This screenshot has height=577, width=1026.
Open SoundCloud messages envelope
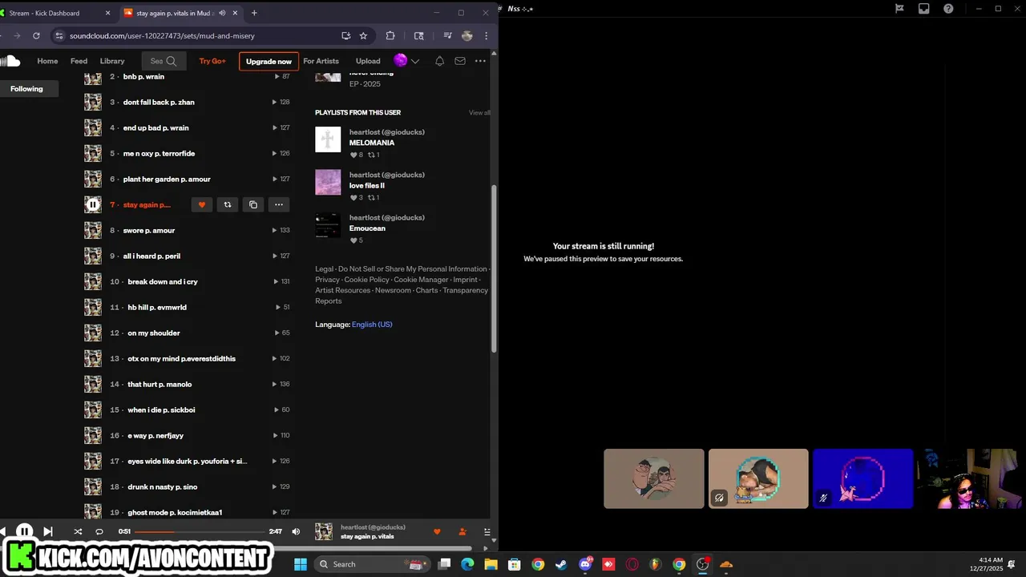[x=460, y=61]
